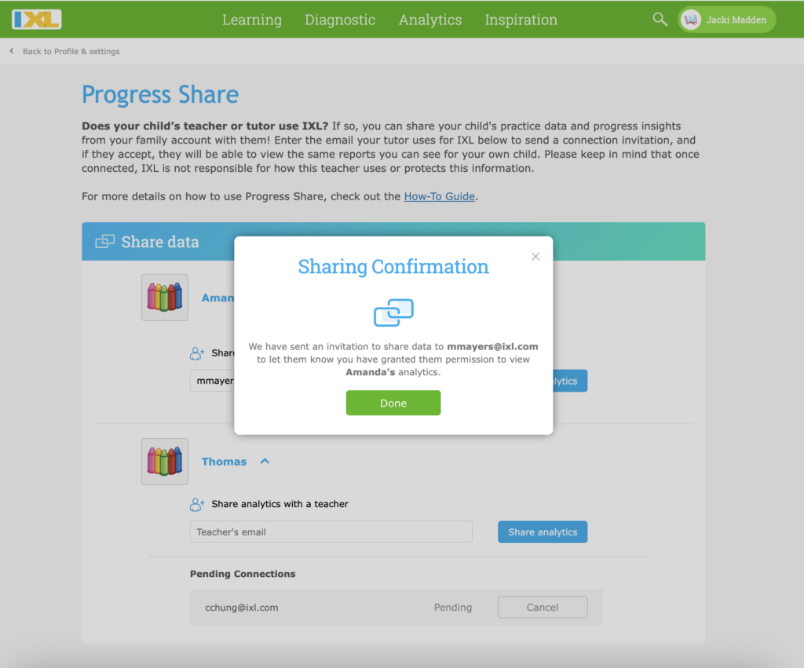Screen dimensions: 804x668
Task: Click the Thomas name link
Action: [x=224, y=462]
